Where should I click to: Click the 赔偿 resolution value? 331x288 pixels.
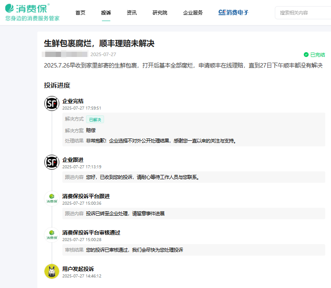[x=91, y=130]
